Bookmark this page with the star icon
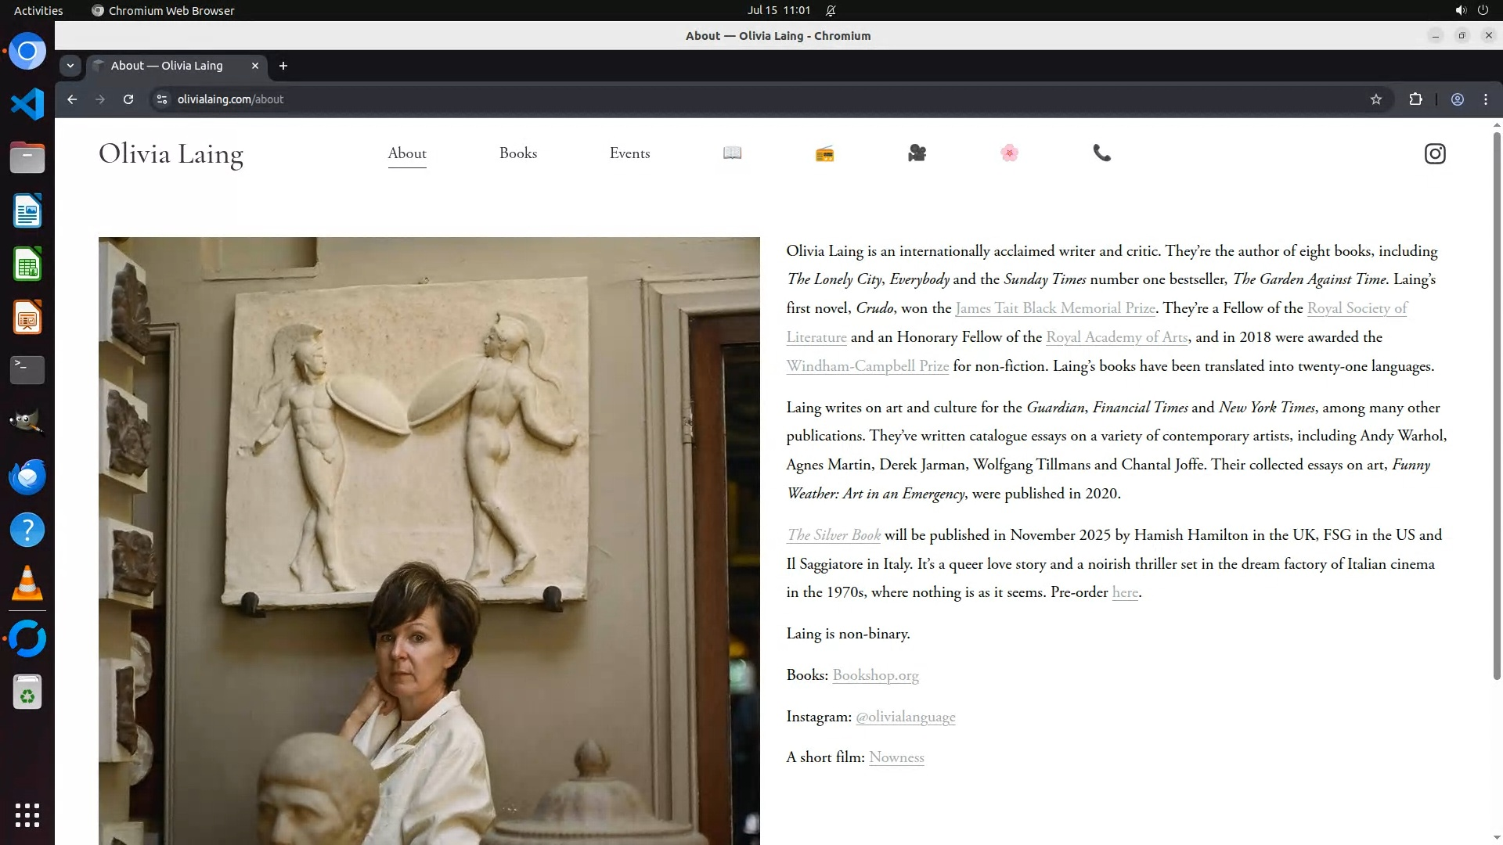 click(1375, 99)
